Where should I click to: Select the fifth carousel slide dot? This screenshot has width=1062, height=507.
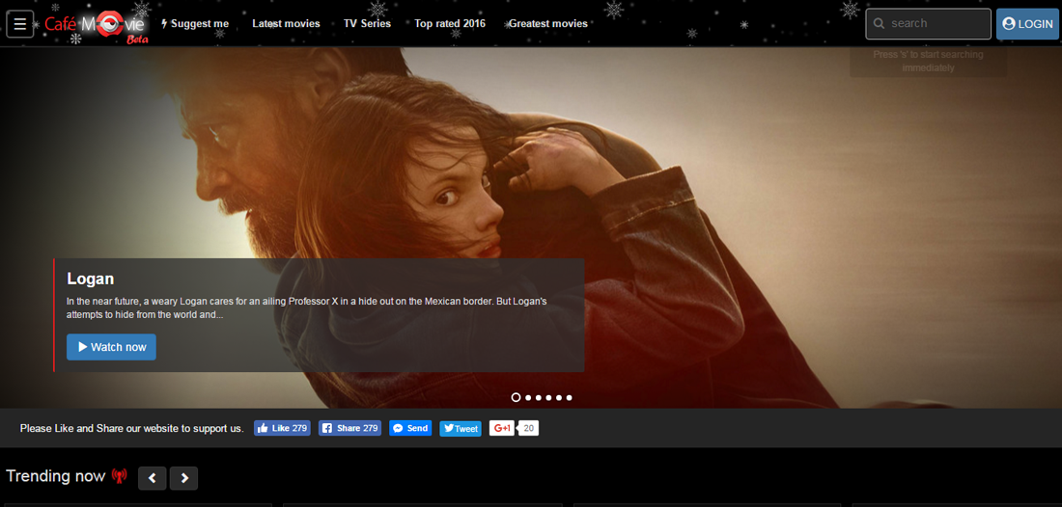coord(559,397)
